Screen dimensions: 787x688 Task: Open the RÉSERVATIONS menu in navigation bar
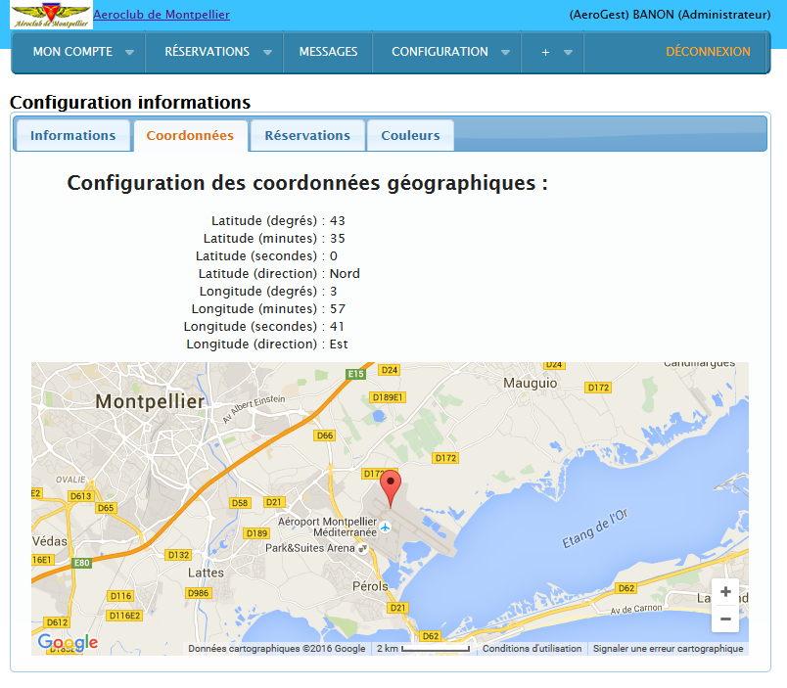[208, 52]
